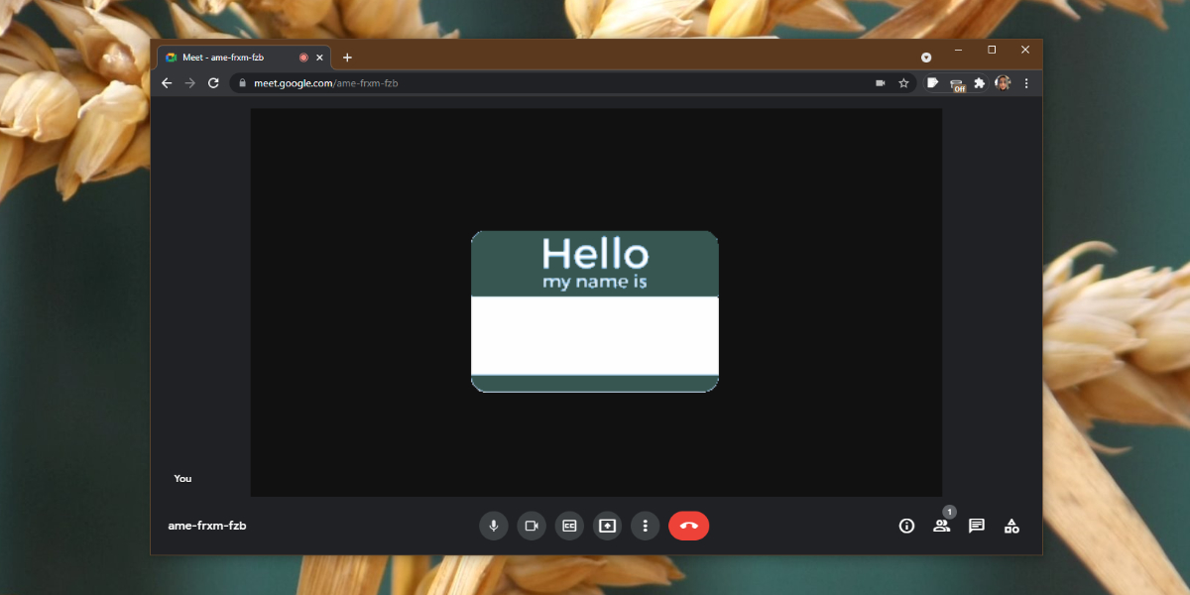The height and width of the screenshot is (595, 1190).
Task: Maximize the Chrome window
Action: point(992,49)
